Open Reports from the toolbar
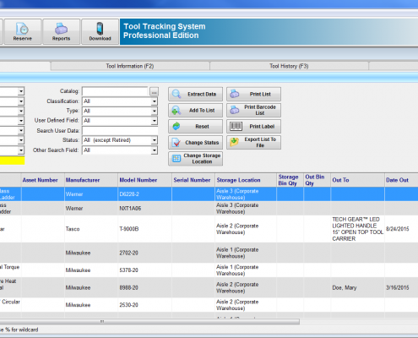The height and width of the screenshot is (338, 418). click(61, 32)
